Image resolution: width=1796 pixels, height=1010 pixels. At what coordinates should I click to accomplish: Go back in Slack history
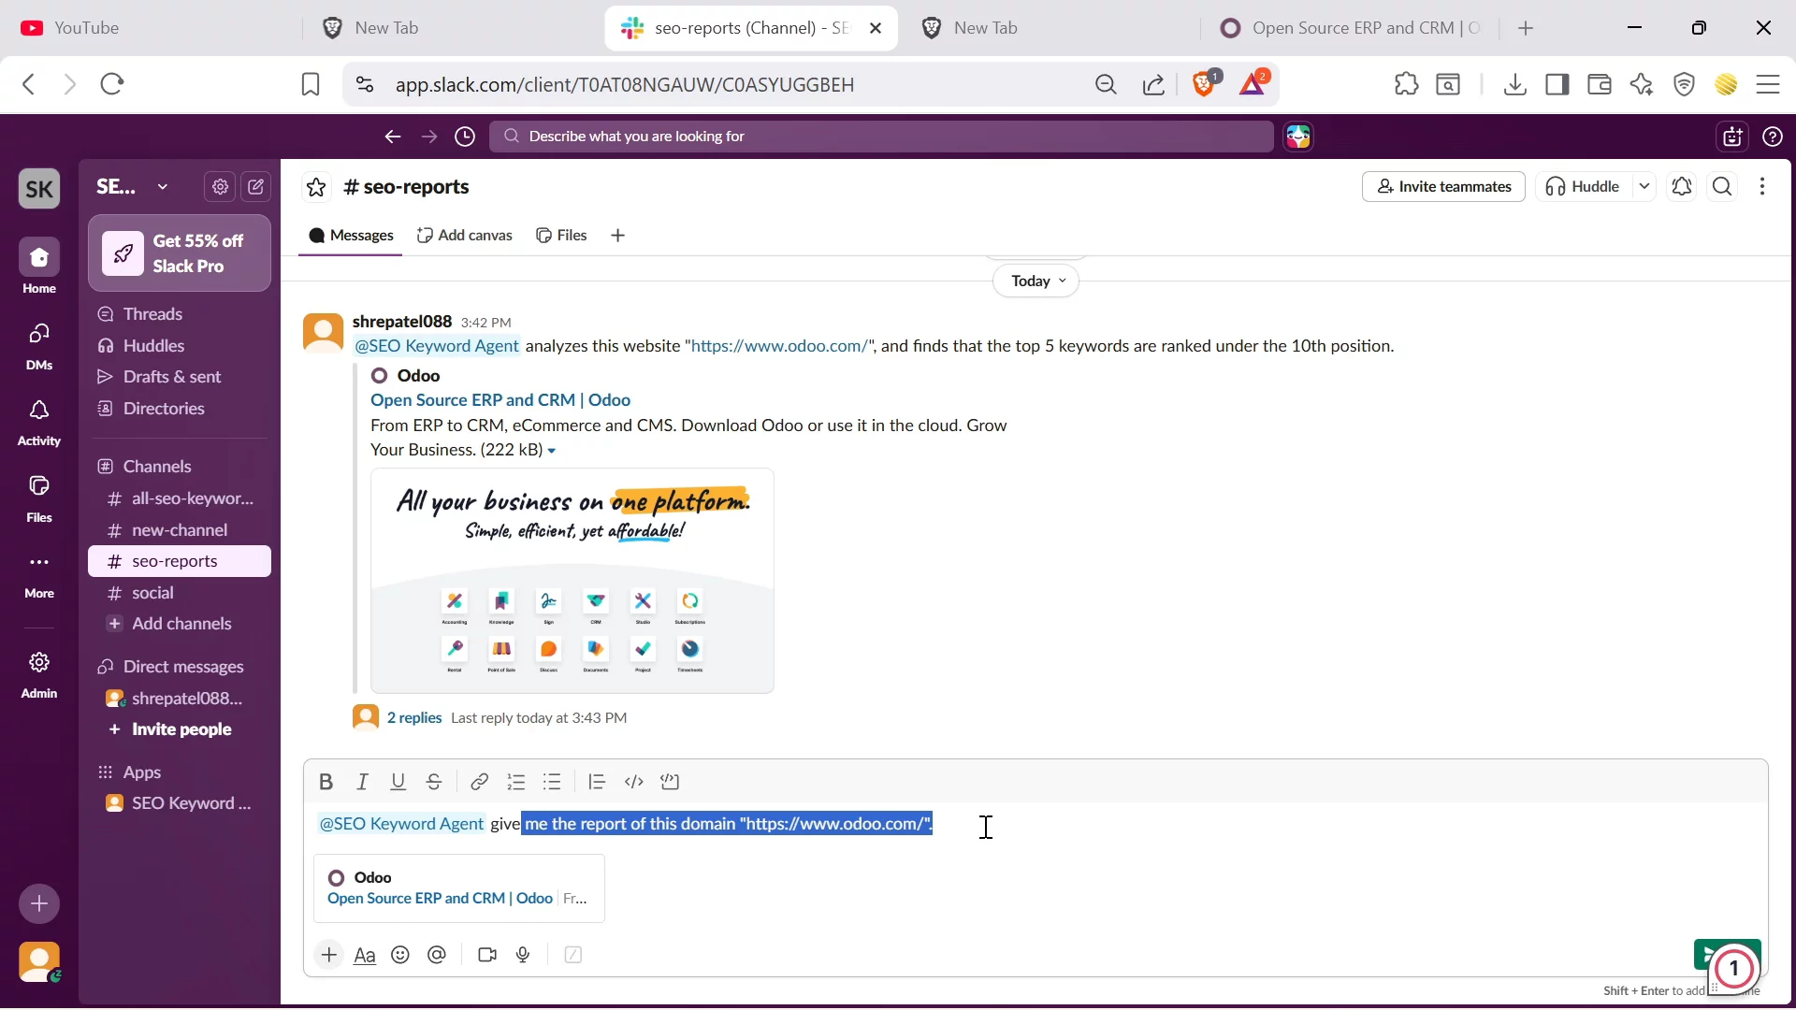coord(393,137)
